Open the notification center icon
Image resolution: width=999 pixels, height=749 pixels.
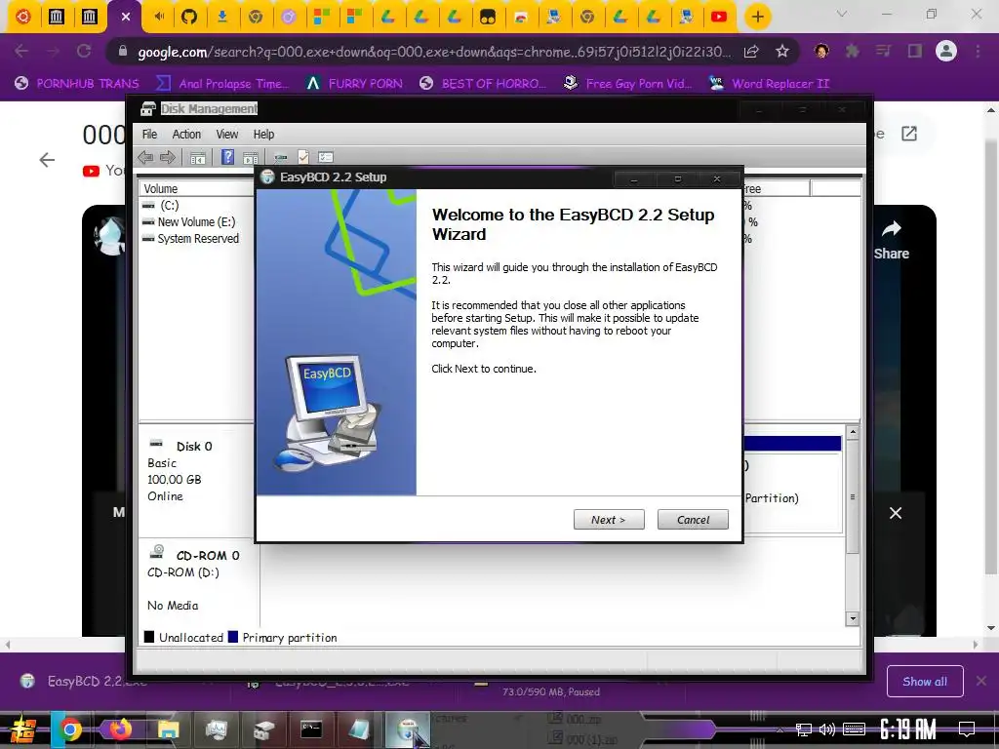[967, 729]
